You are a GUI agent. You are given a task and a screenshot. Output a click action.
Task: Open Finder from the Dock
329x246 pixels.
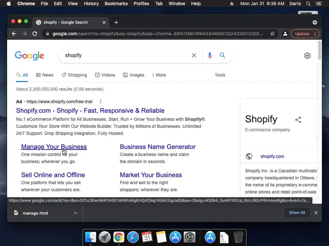click(x=91, y=237)
